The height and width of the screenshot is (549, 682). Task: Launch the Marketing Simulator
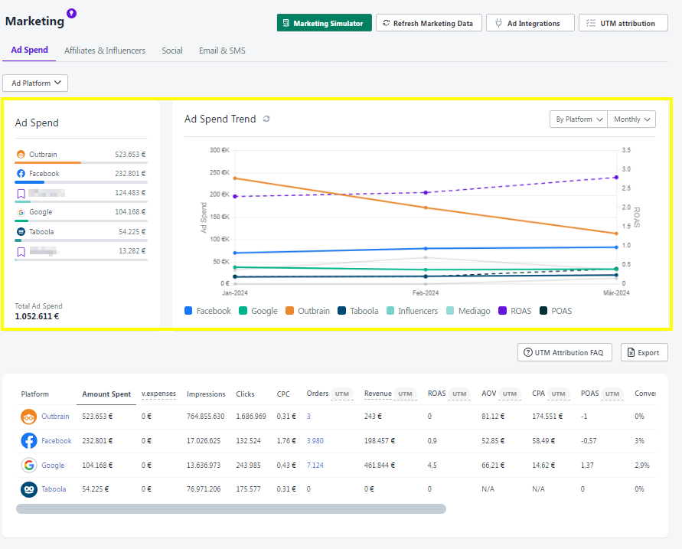point(325,23)
